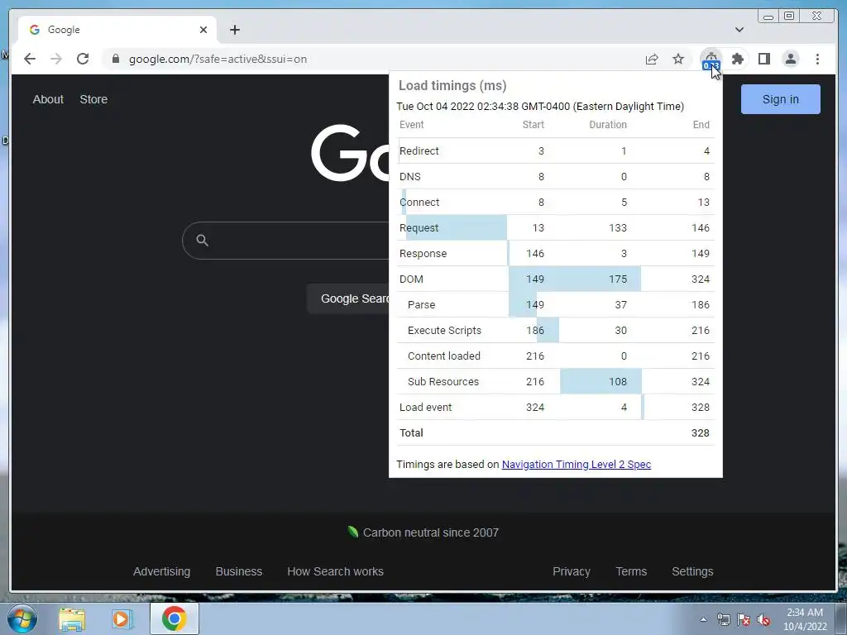
Task: Share this page via the share icon
Action: pos(652,59)
